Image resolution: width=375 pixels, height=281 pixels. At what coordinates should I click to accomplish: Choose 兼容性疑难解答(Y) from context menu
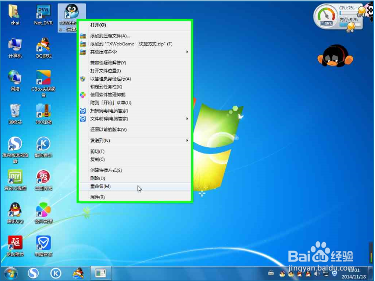[135, 62]
